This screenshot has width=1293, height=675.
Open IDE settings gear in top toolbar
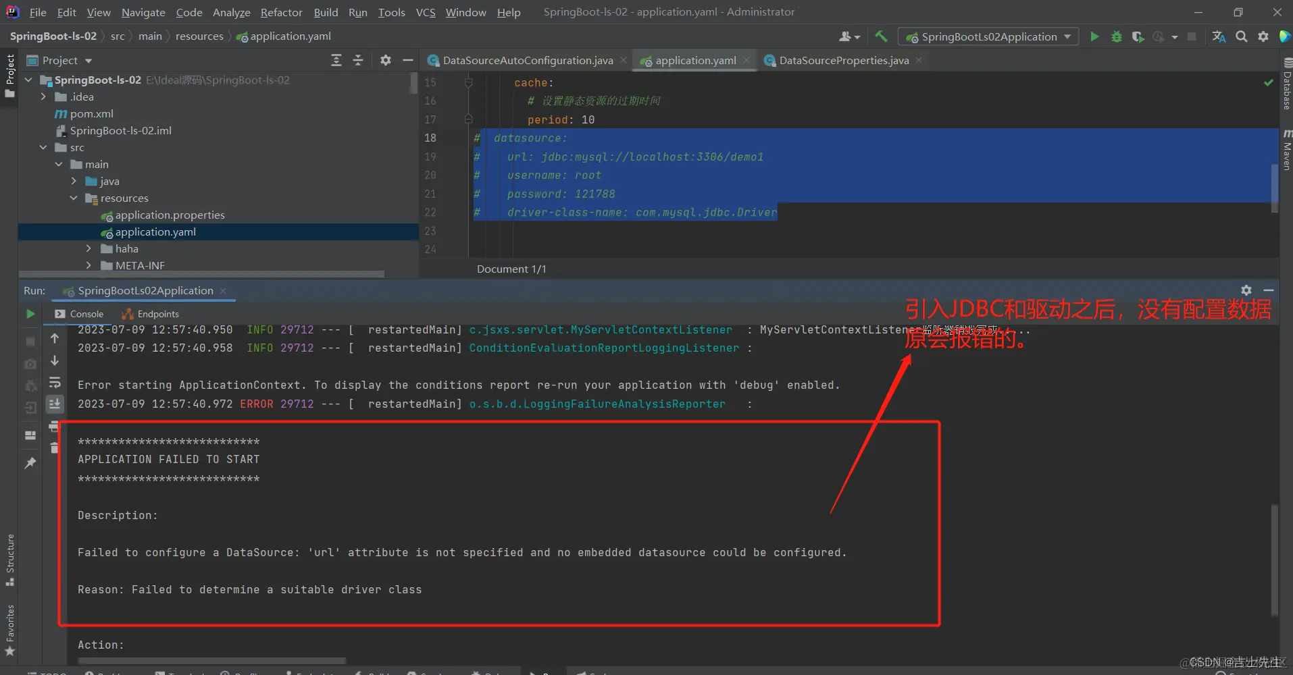click(1263, 36)
